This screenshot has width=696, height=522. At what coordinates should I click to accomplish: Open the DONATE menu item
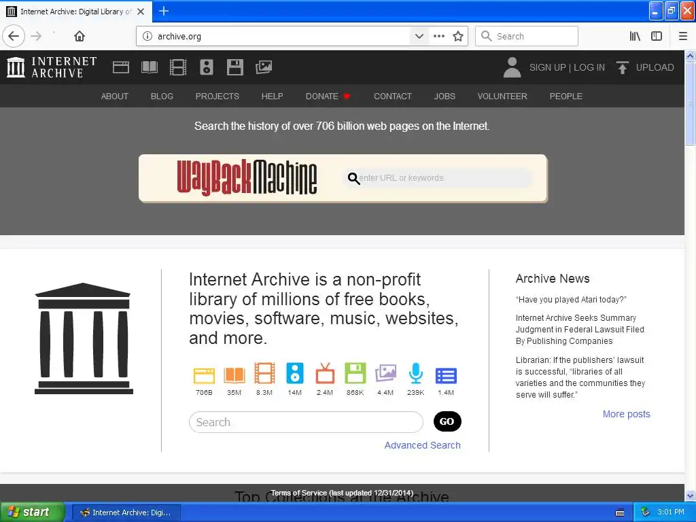(328, 97)
